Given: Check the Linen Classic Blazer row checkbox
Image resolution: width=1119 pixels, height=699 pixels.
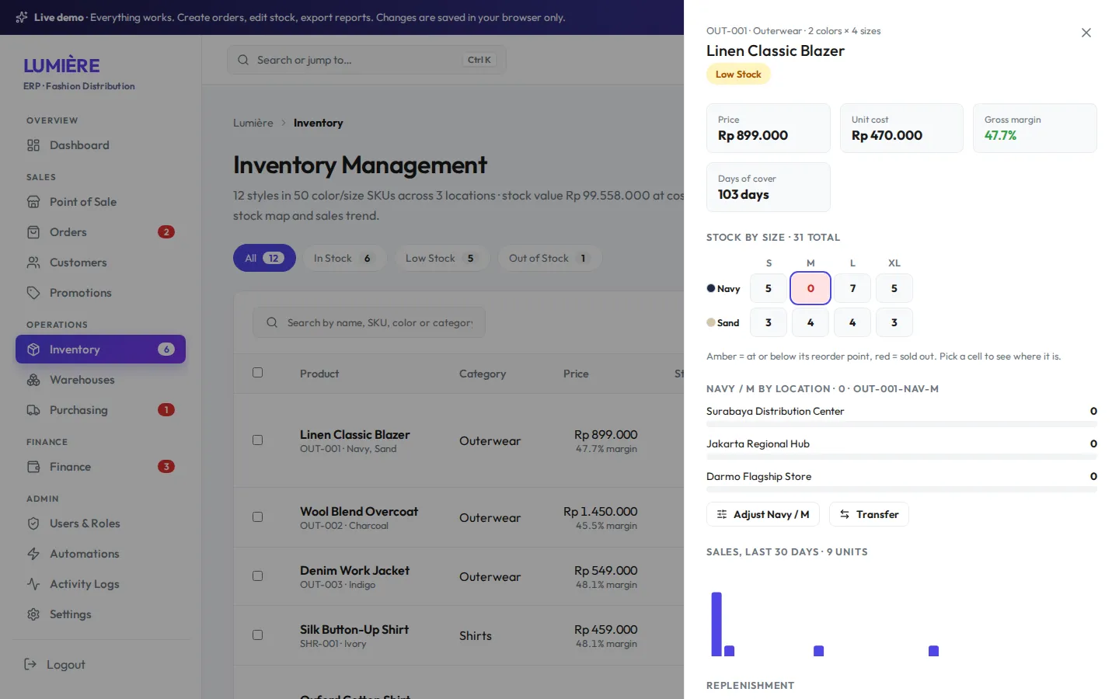Looking at the screenshot, I should [258, 440].
